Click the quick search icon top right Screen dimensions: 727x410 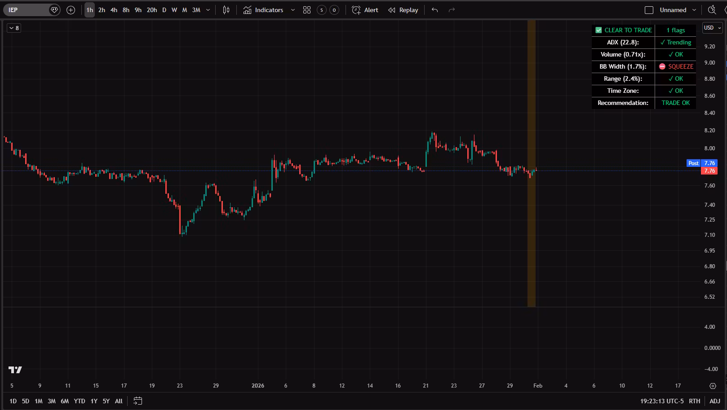click(712, 10)
